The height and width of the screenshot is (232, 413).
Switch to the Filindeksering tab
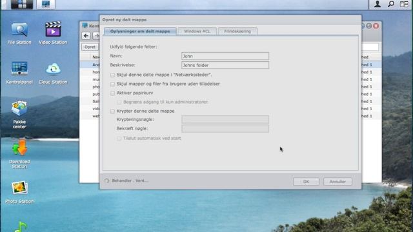click(x=237, y=32)
